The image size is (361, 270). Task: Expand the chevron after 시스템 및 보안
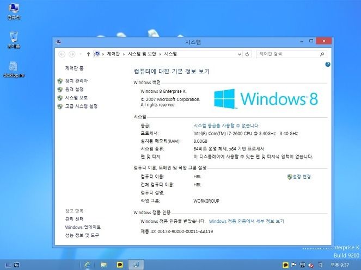point(160,54)
